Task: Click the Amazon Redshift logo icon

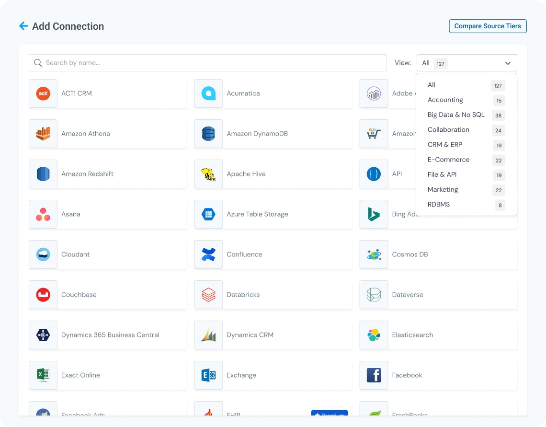Action: [43, 174]
